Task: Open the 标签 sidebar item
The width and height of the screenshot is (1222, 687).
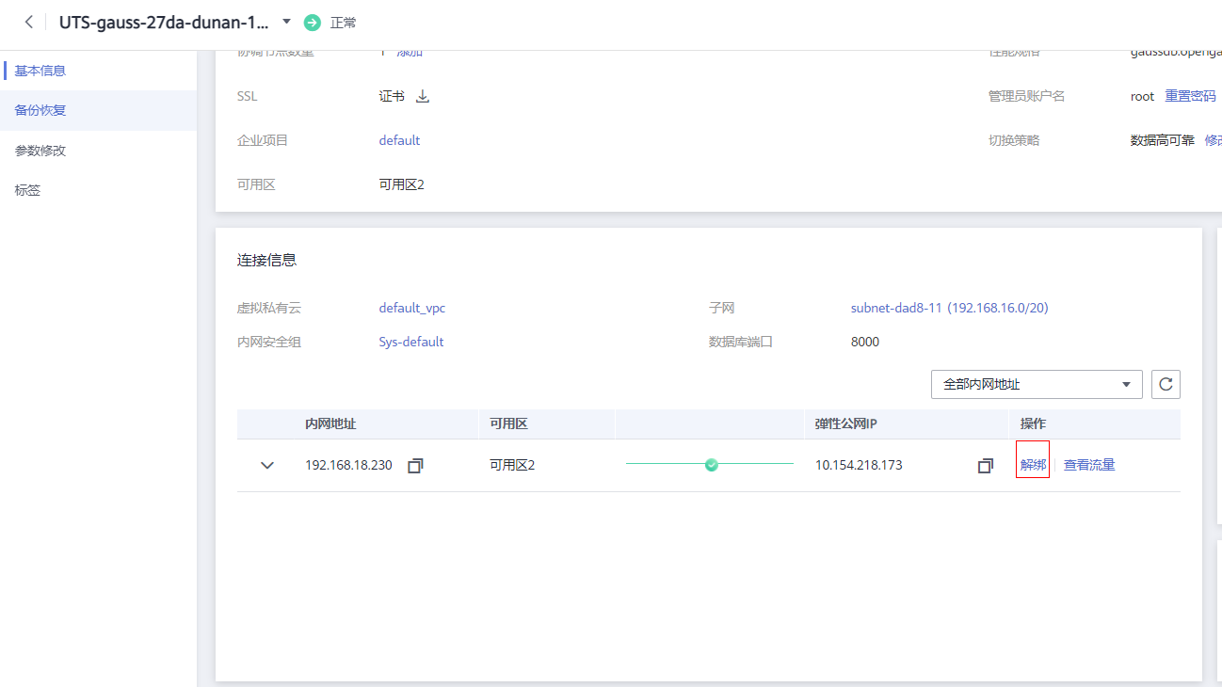Action: (x=27, y=190)
